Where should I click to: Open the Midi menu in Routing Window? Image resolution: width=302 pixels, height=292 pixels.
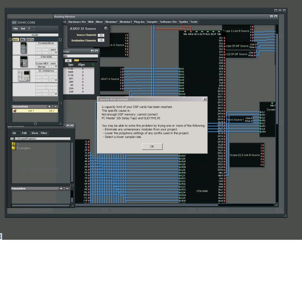[x=91, y=22]
